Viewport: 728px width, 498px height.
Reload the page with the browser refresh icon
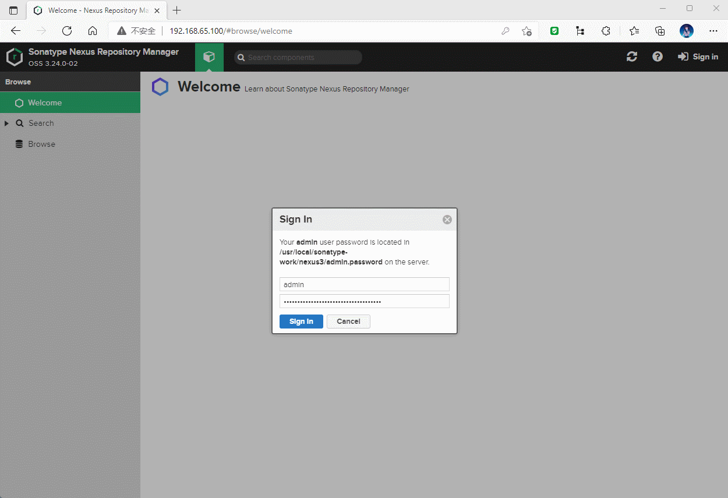(67, 31)
